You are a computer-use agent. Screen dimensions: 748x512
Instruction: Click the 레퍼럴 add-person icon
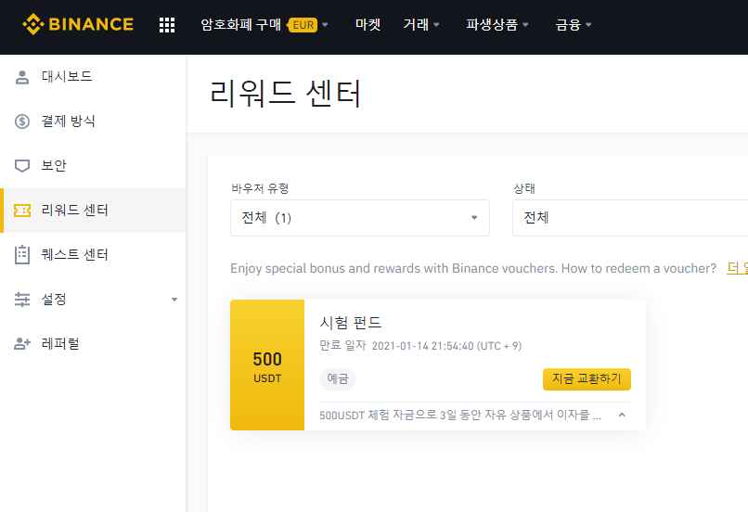click(x=22, y=344)
